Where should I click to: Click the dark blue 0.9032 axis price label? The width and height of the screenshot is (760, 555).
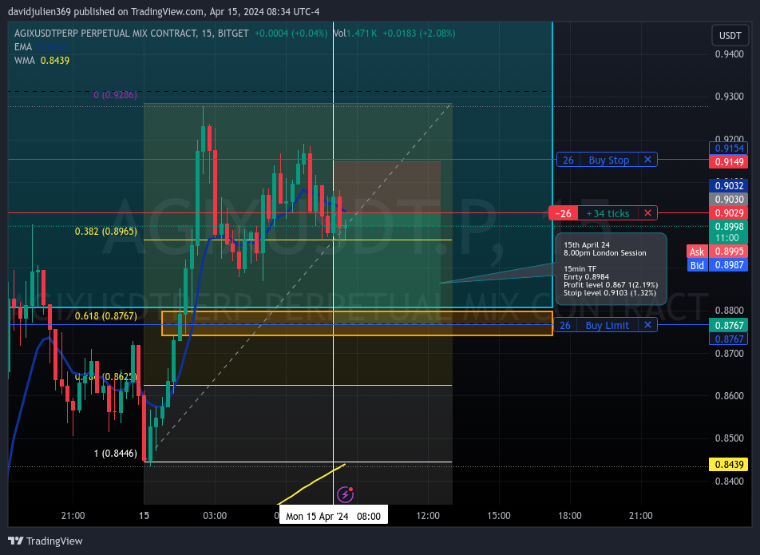coord(729,185)
